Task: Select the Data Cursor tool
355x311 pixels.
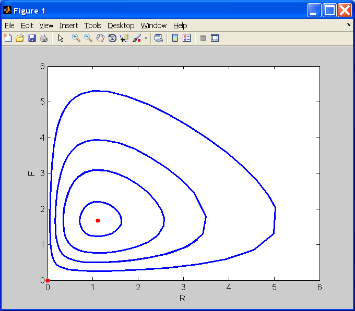Action: (x=124, y=38)
